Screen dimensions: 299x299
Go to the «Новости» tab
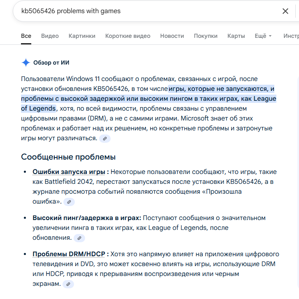(x=172, y=36)
